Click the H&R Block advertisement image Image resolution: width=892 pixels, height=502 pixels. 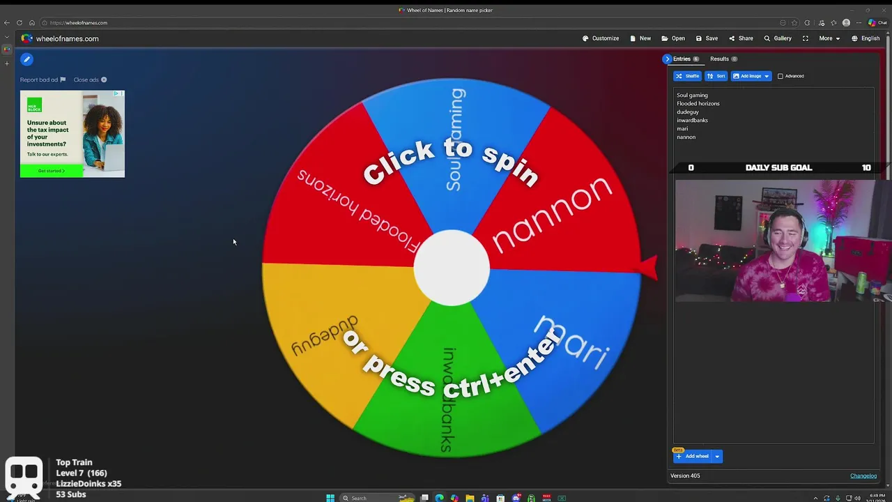point(72,134)
